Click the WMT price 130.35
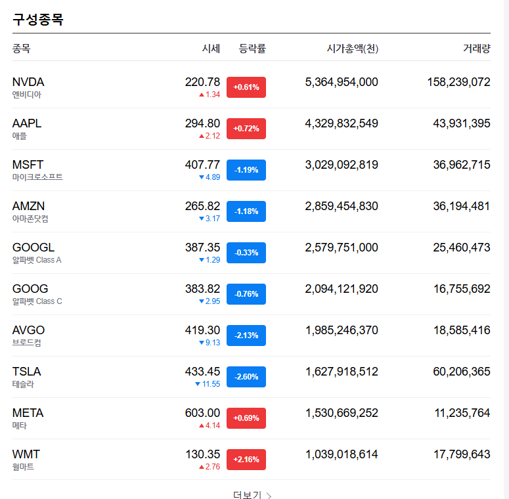The image size is (509, 499). pyautogui.click(x=203, y=454)
